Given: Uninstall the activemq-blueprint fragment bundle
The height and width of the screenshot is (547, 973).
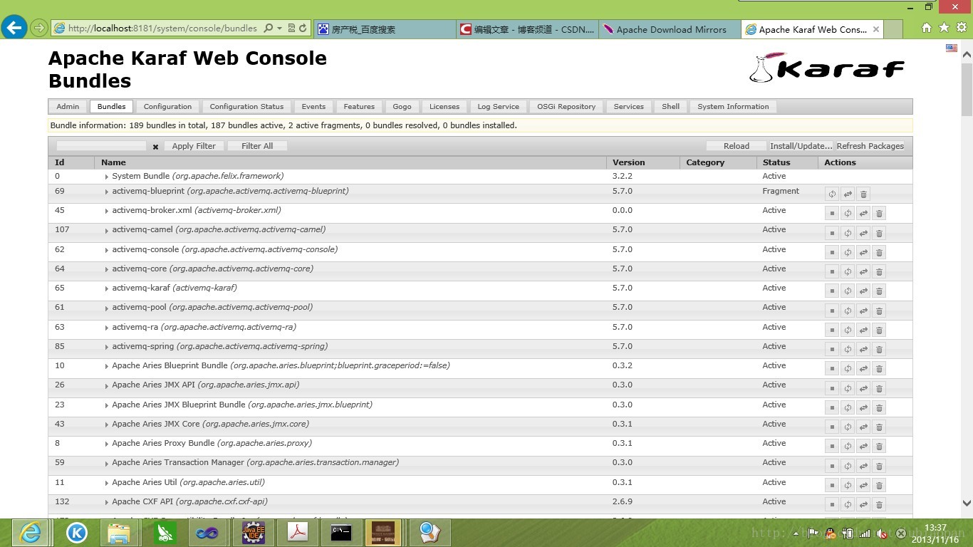Looking at the screenshot, I should coord(863,194).
